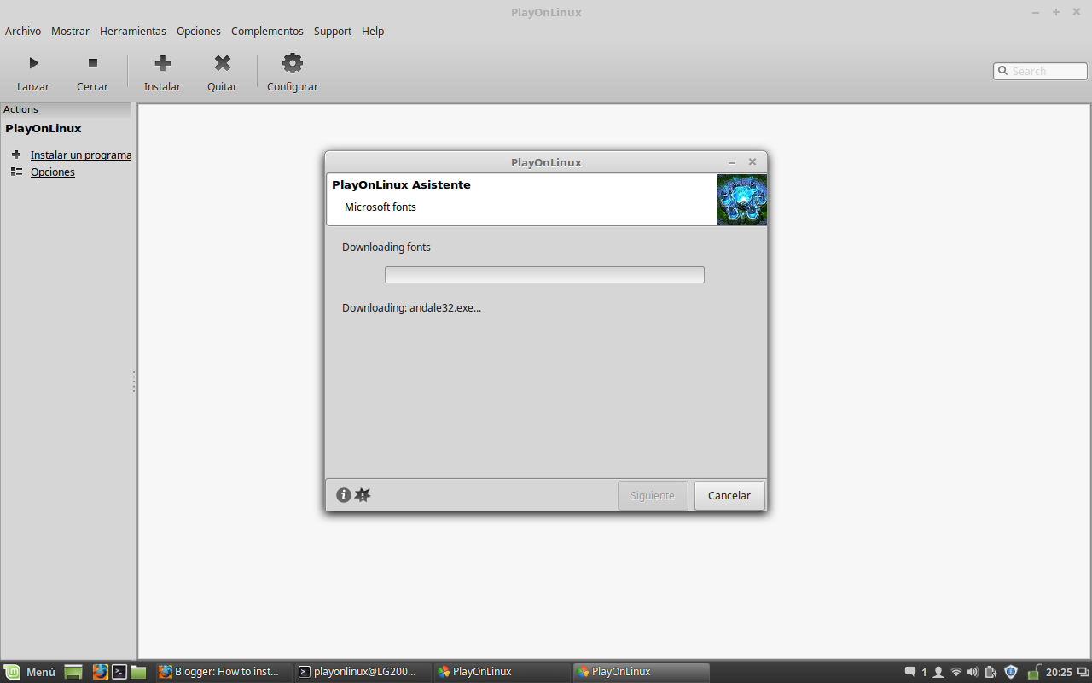Click the user tray icon

(x=938, y=672)
